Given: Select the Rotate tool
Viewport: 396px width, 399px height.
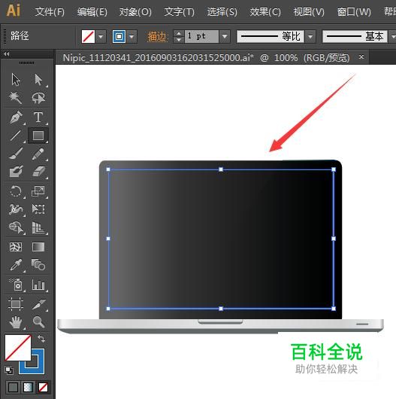Looking at the screenshot, I should tap(16, 191).
